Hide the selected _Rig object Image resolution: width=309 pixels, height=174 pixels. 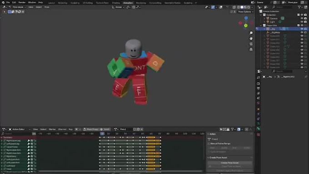[302, 29]
